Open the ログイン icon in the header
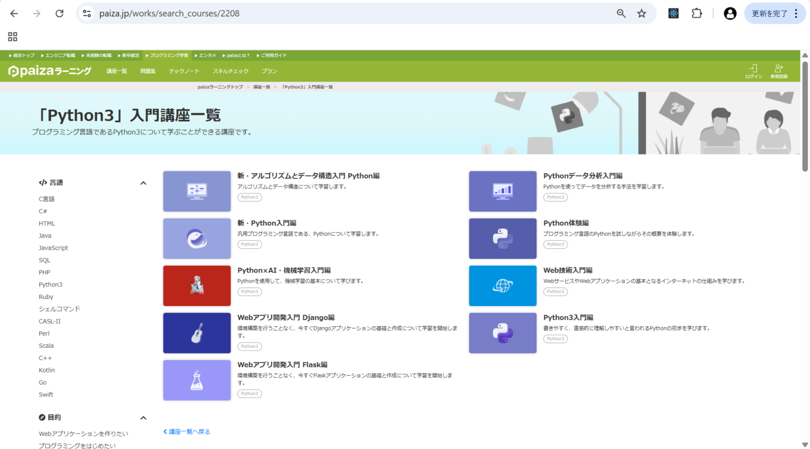 (x=753, y=71)
